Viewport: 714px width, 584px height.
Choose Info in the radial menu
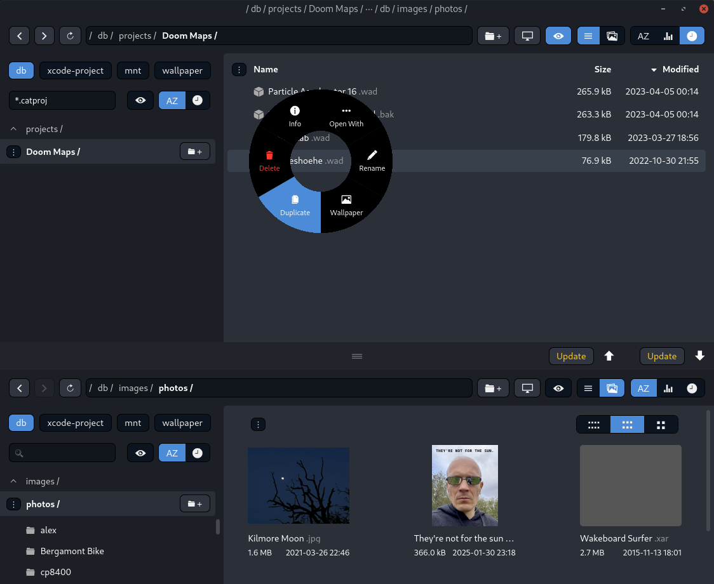[x=295, y=117]
